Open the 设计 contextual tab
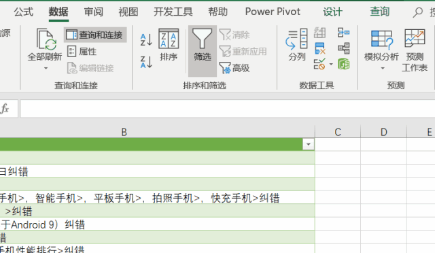Image resolution: width=435 pixels, height=253 pixels. tap(332, 12)
